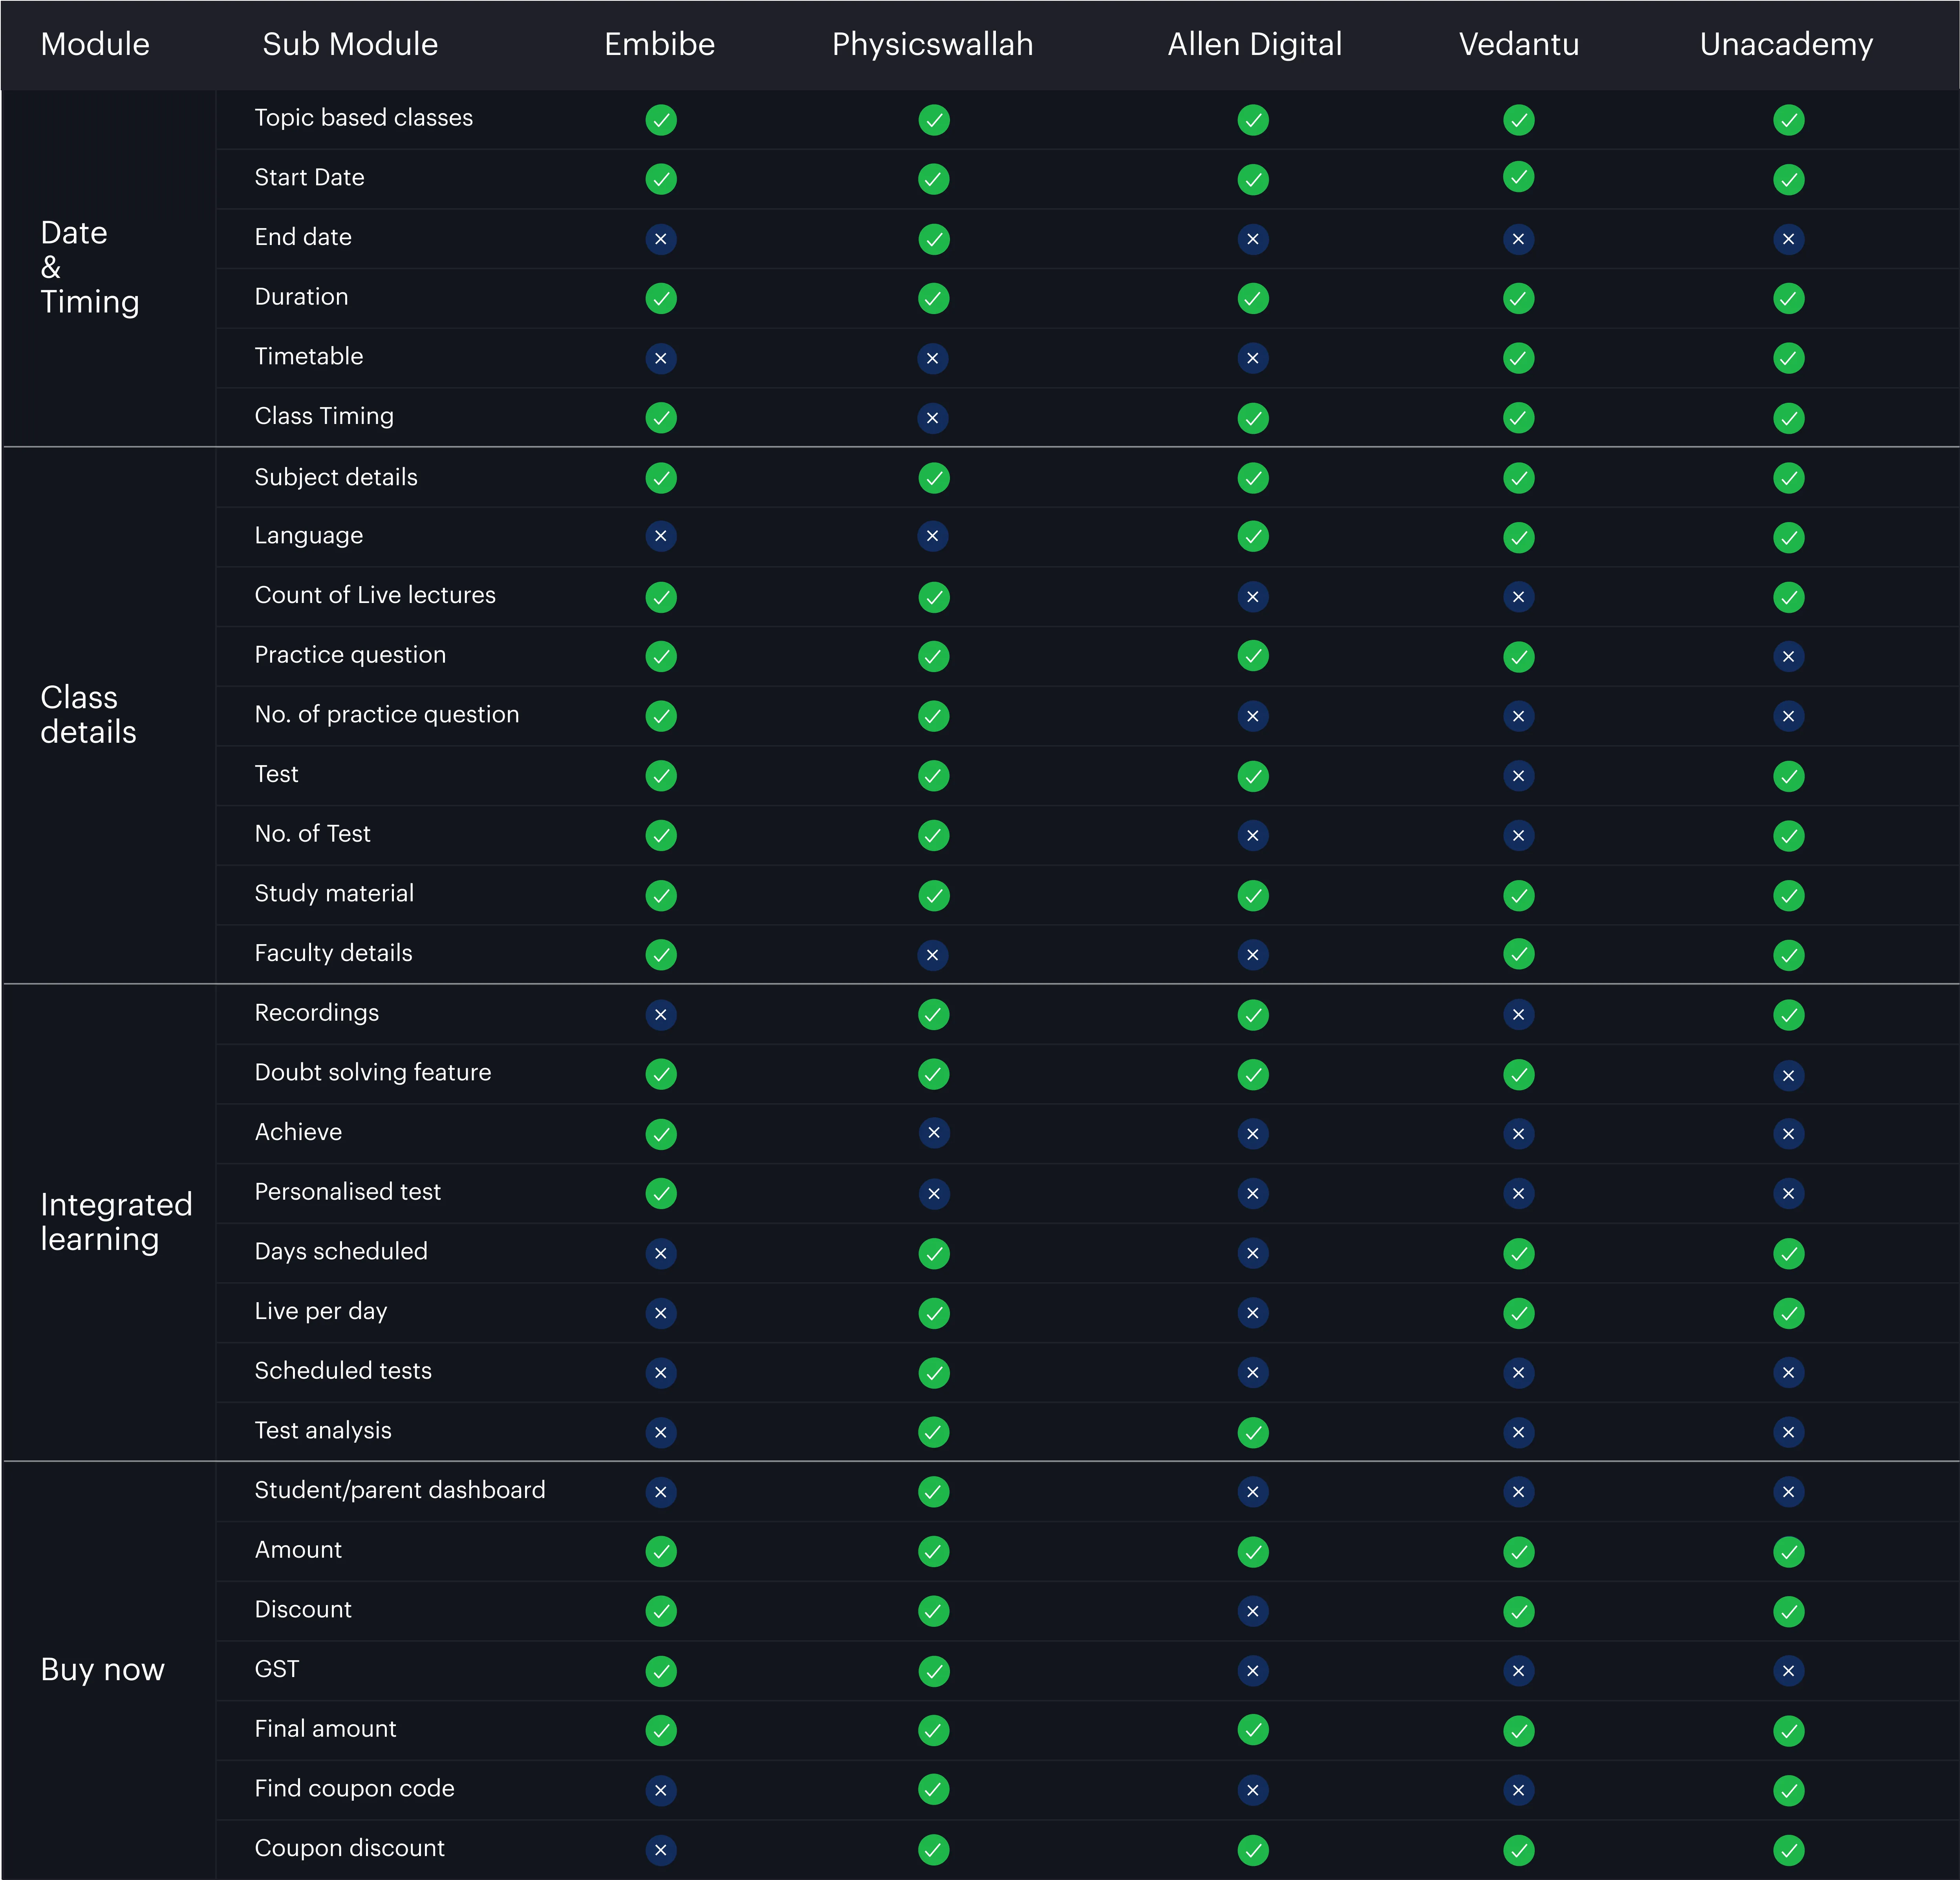Click Embibe's cross icon for End date
This screenshot has height=1880, width=1960.
(x=661, y=239)
